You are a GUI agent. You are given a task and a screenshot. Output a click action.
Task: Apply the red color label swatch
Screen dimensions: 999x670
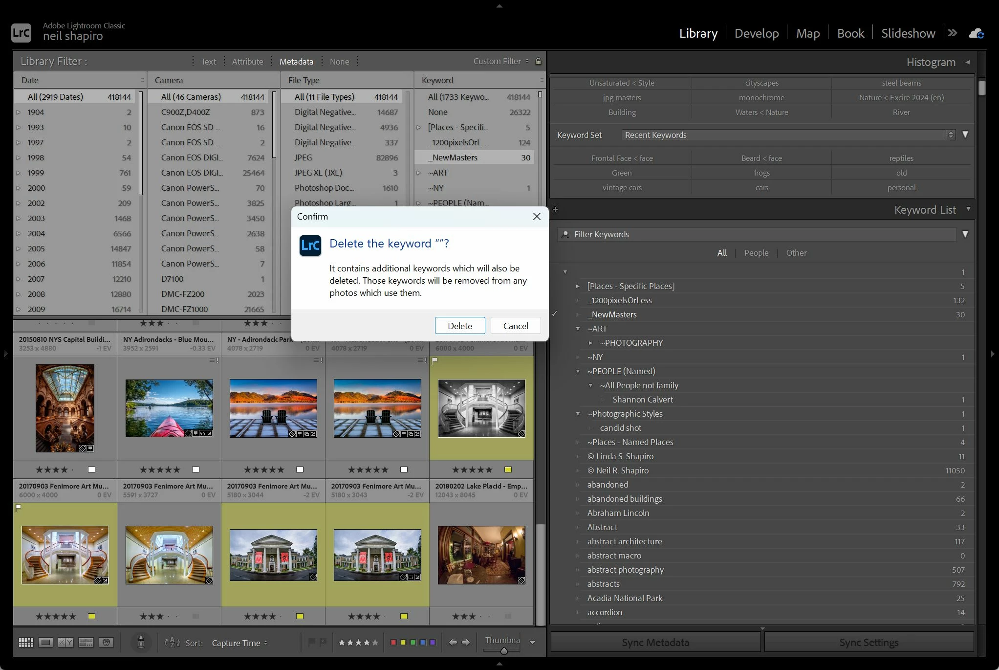393,643
